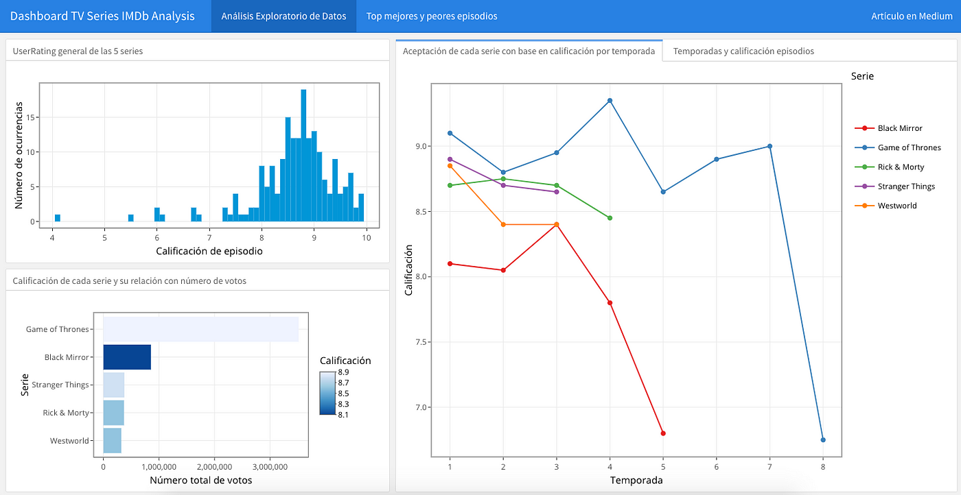Click Black Mirror season 5 data point
Image resolution: width=961 pixels, height=495 pixels.
663,433
